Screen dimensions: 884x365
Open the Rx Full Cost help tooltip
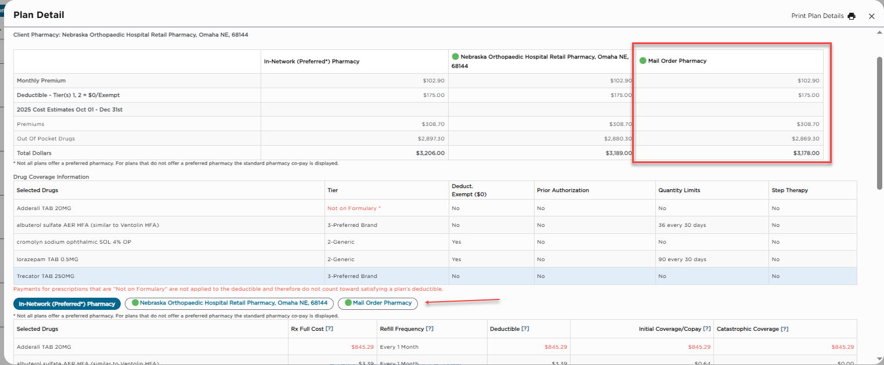pyautogui.click(x=329, y=329)
